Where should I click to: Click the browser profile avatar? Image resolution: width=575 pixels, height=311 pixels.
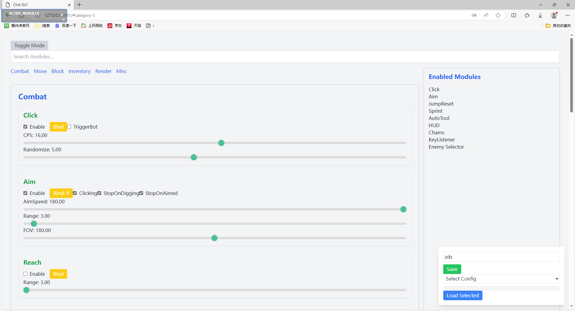554,15
